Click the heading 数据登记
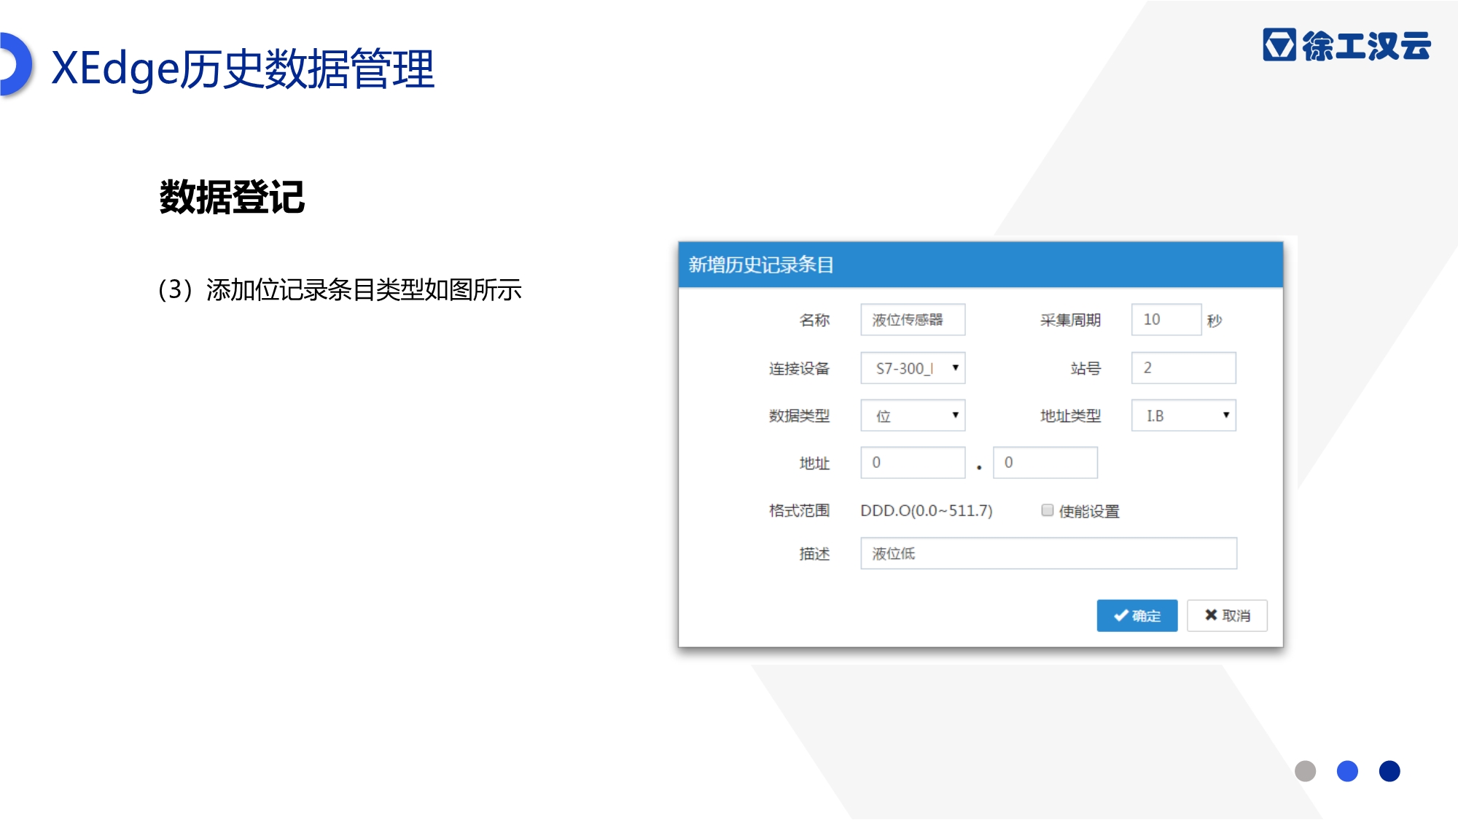Viewport: 1458px width, 820px height. [232, 197]
